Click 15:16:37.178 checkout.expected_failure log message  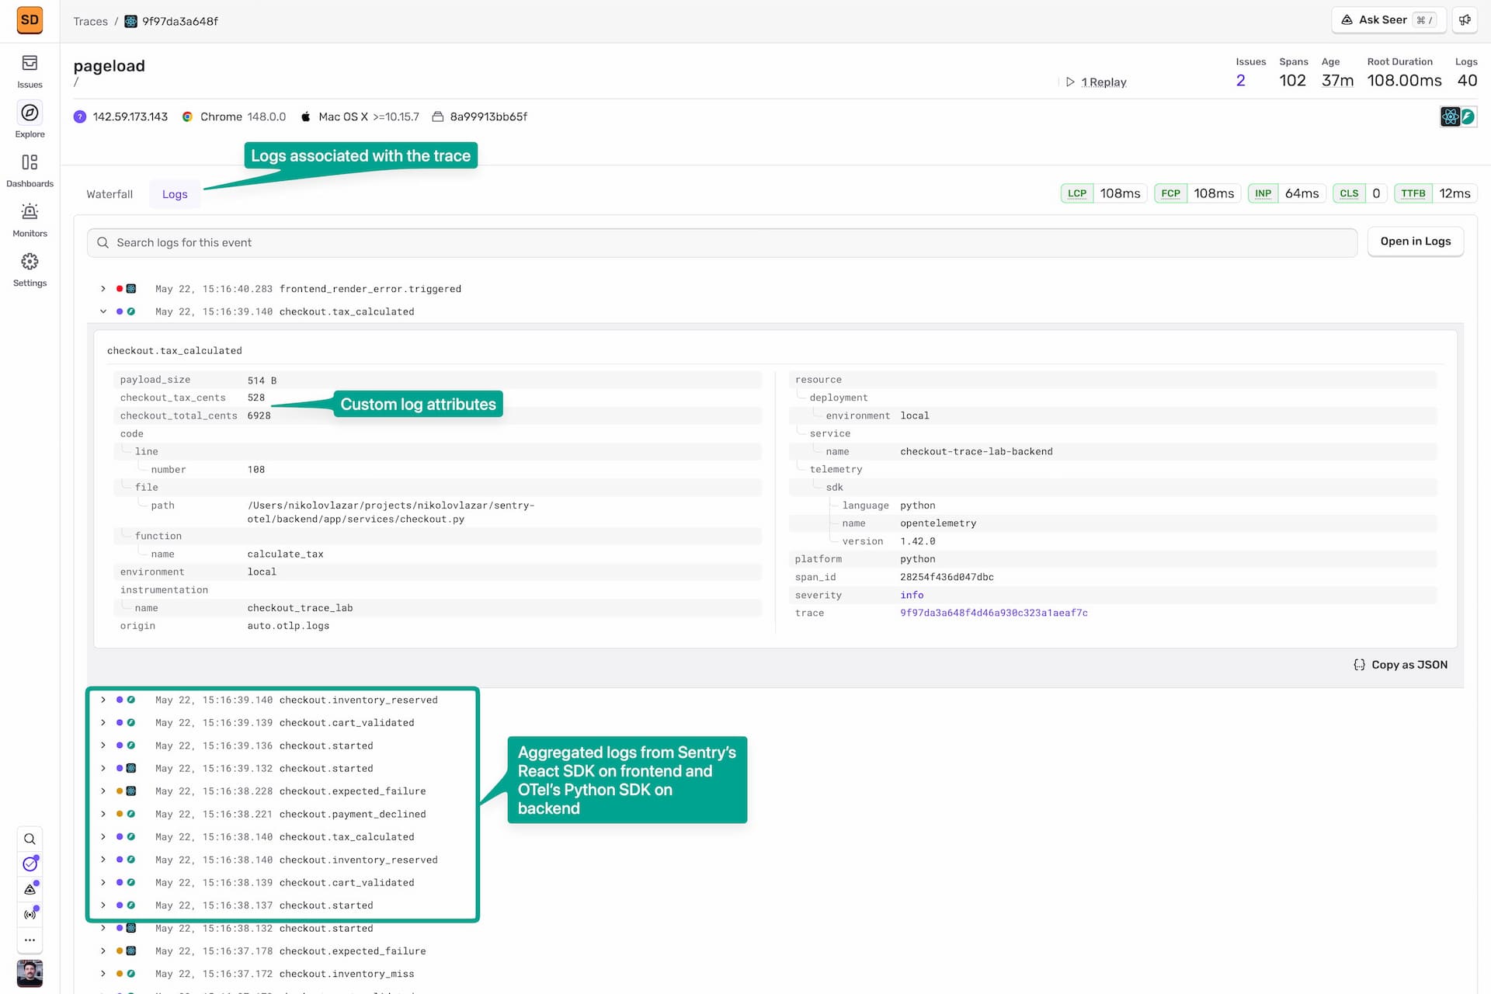[x=353, y=951]
